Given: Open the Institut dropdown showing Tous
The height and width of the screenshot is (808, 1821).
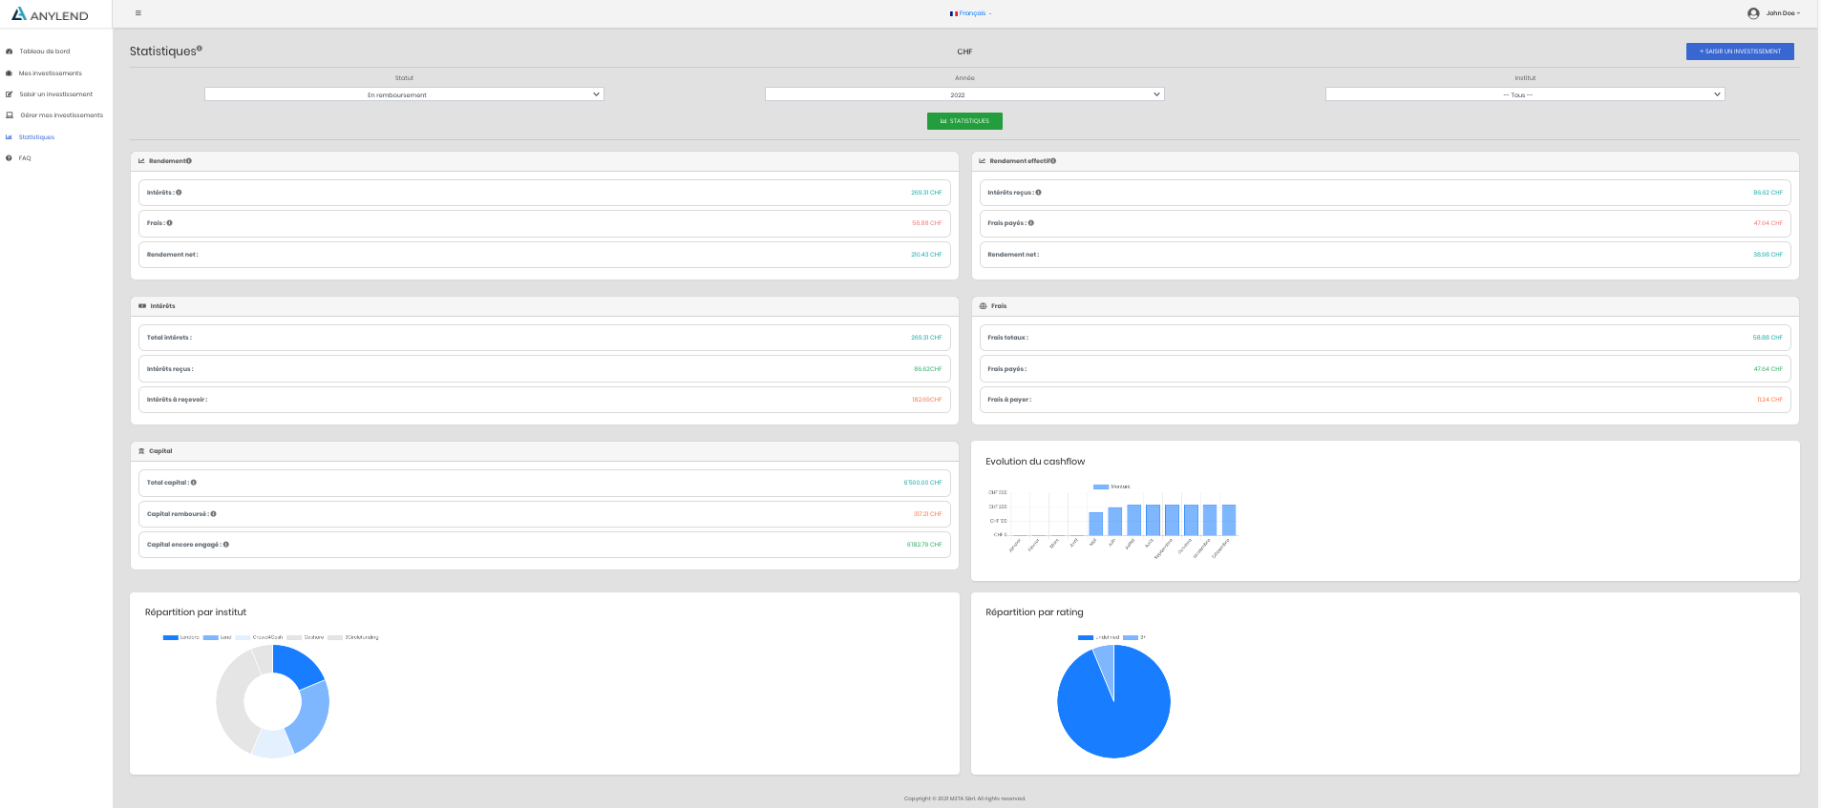Looking at the screenshot, I should click(x=1525, y=94).
